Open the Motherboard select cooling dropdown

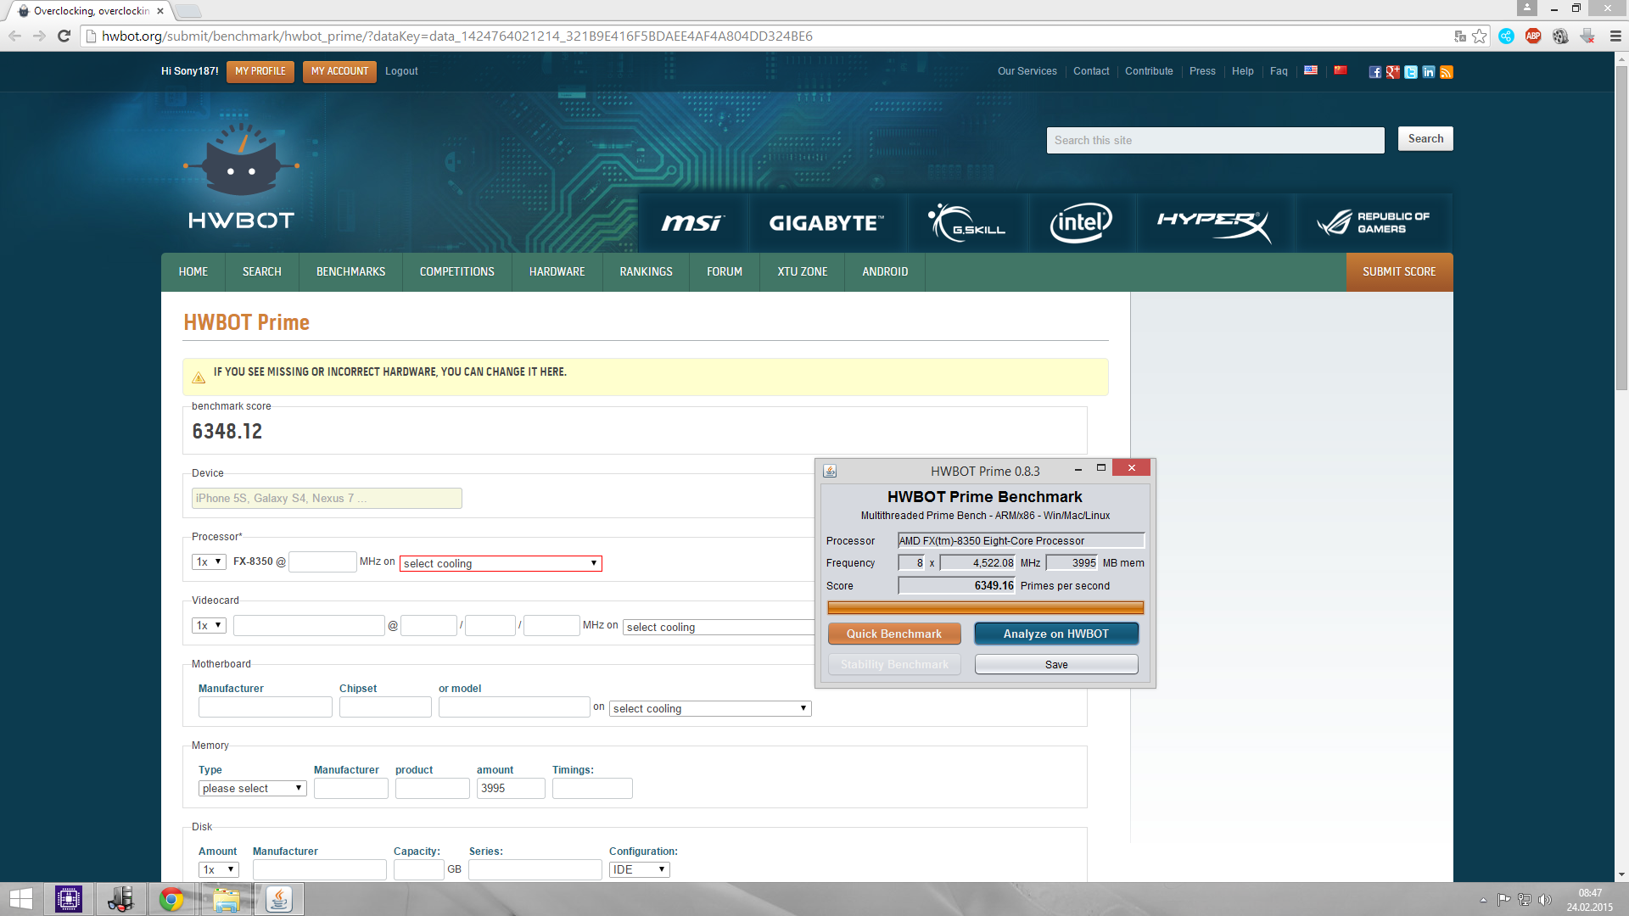pos(710,708)
